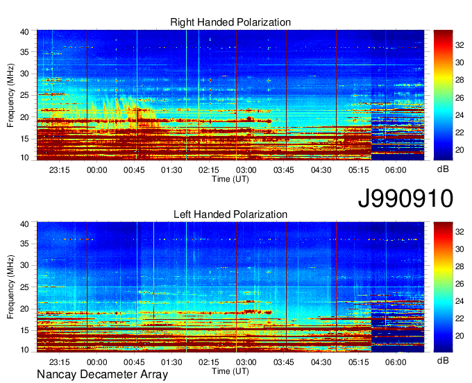
Task: Click "15" frequency tick of Right Handed plot
Action: 24,139
